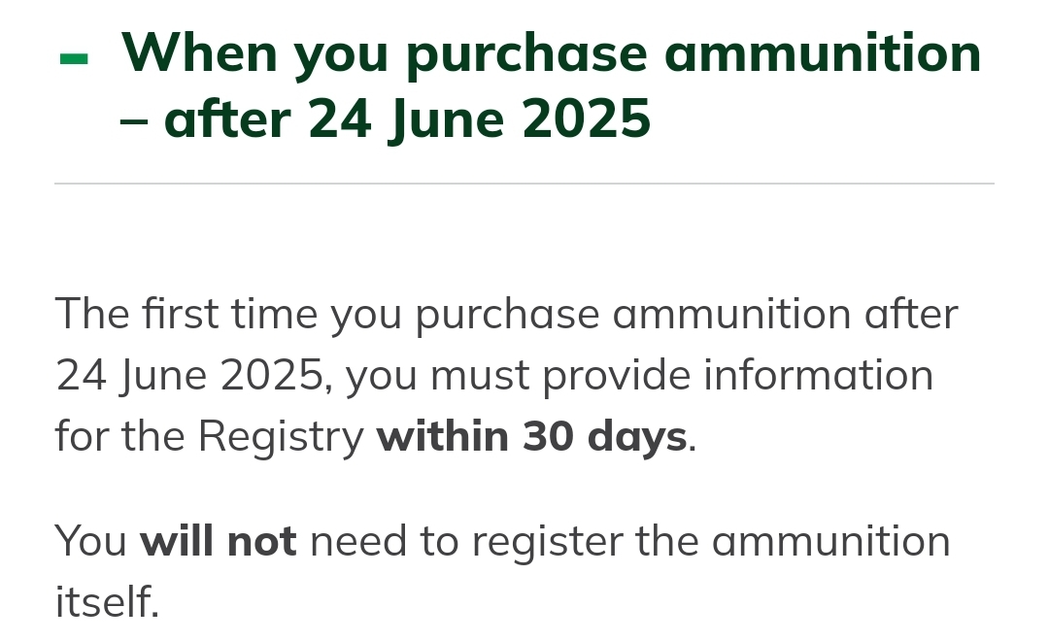The width and height of the screenshot is (1049, 642).
Task: Click the bold 'within 30 days' text
Action: [x=532, y=437]
